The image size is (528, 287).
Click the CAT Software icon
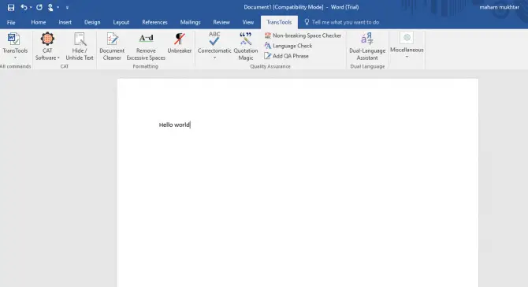click(47, 39)
